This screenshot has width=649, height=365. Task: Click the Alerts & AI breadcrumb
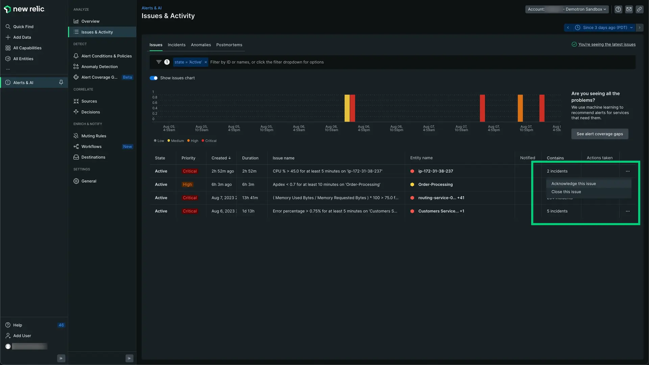[x=151, y=8]
